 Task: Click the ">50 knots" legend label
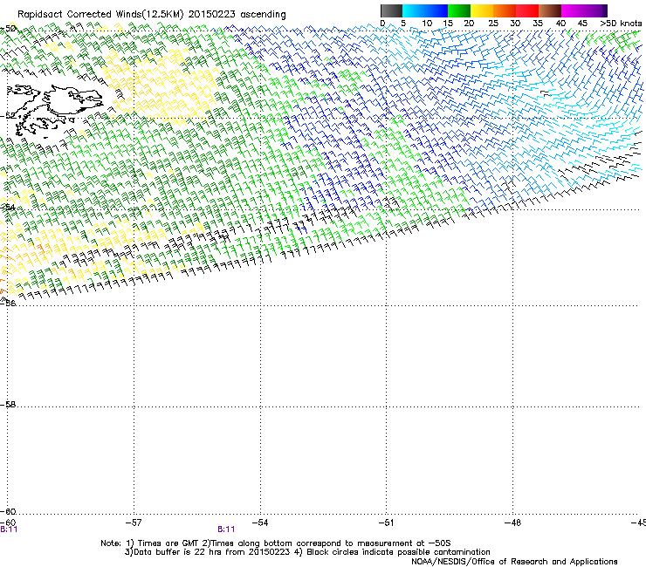point(621,24)
